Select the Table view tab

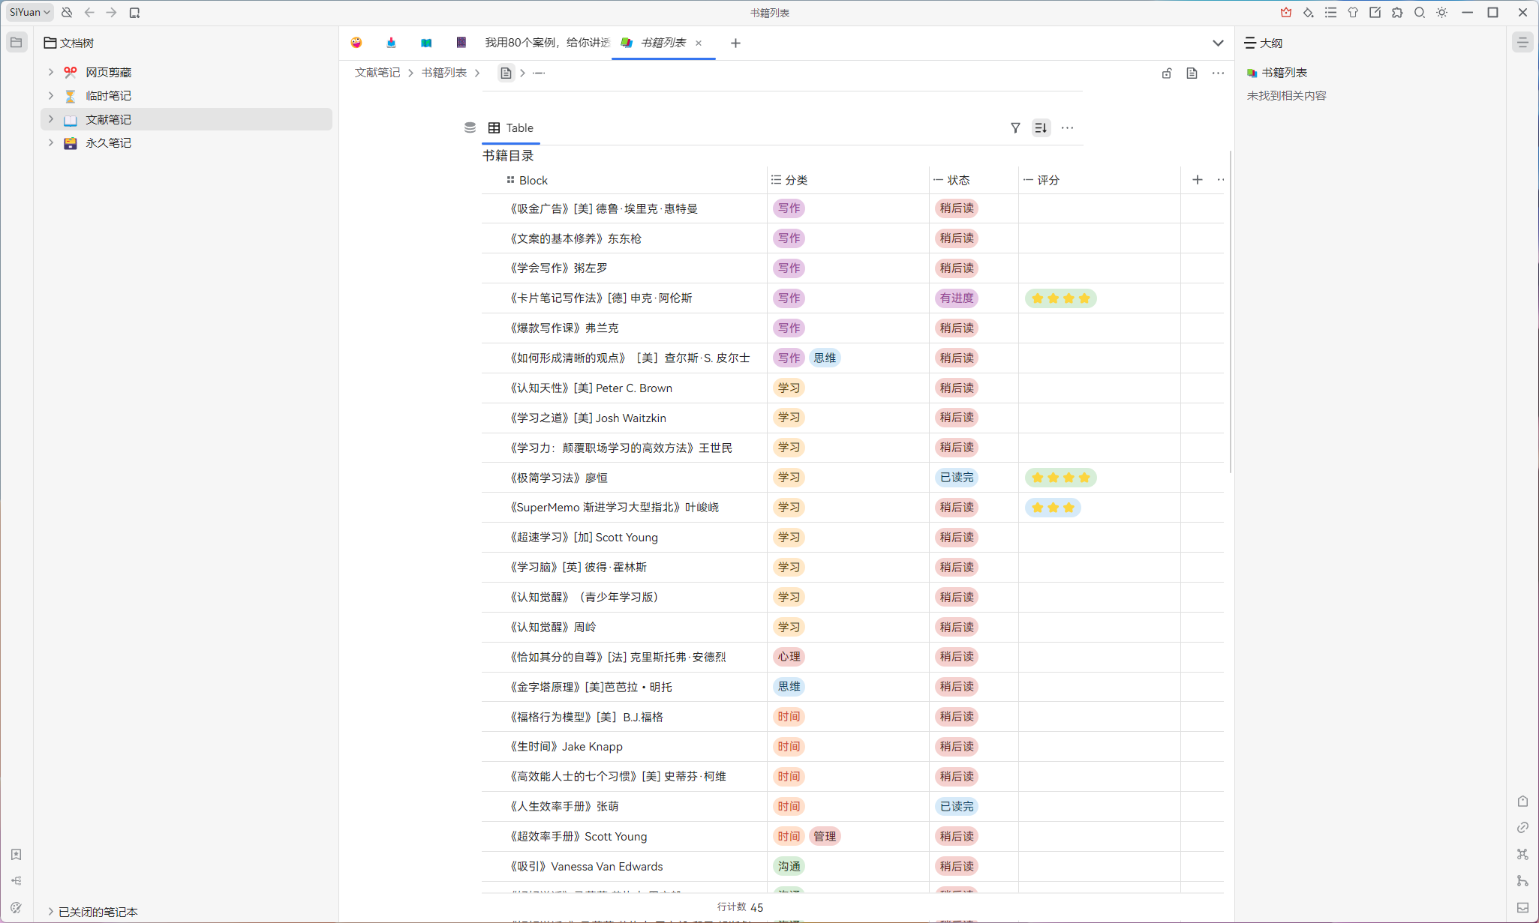pyautogui.click(x=511, y=128)
